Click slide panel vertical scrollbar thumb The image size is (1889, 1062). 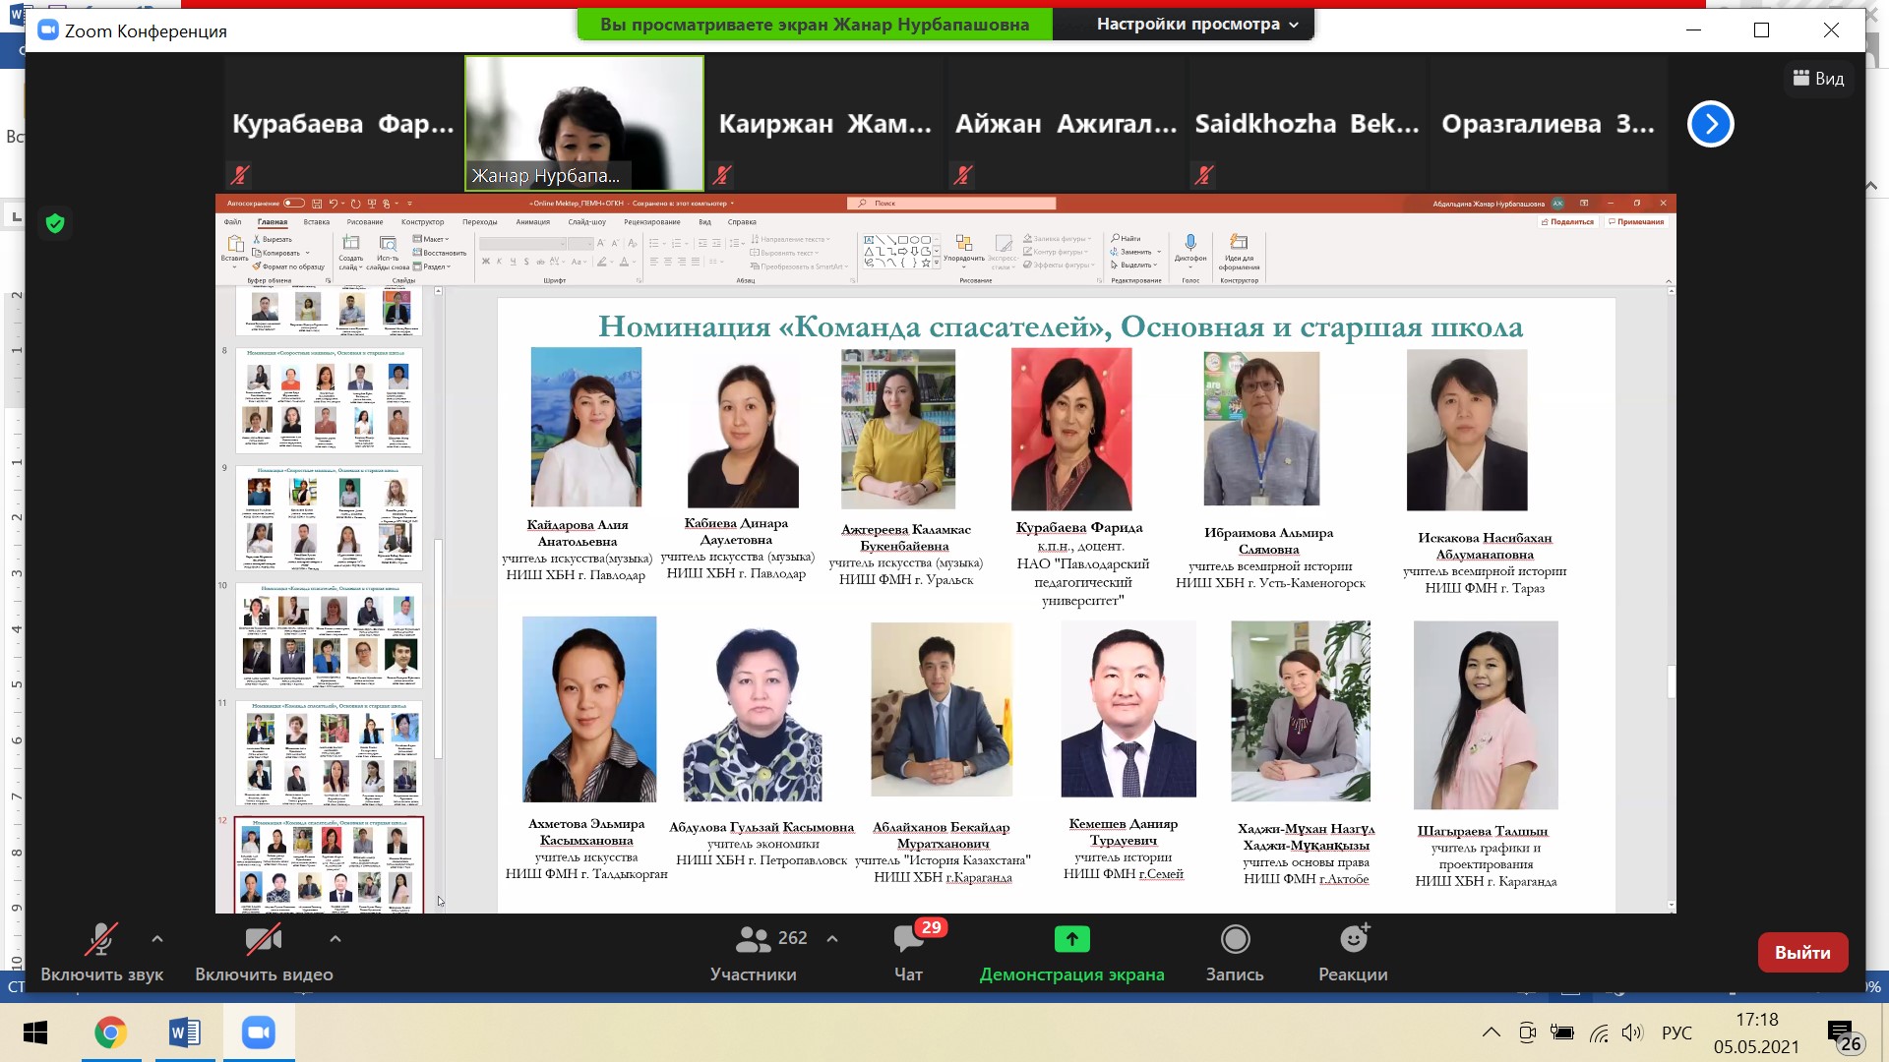point(439,648)
